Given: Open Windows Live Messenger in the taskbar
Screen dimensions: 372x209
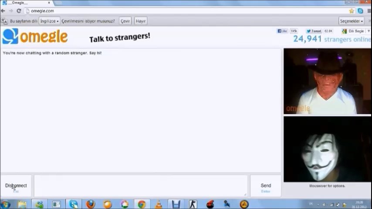Looking at the screenshot, I should 39,204.
